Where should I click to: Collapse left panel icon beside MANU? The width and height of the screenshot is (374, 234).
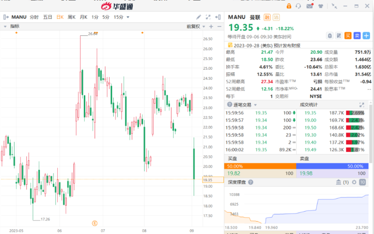click(6, 17)
